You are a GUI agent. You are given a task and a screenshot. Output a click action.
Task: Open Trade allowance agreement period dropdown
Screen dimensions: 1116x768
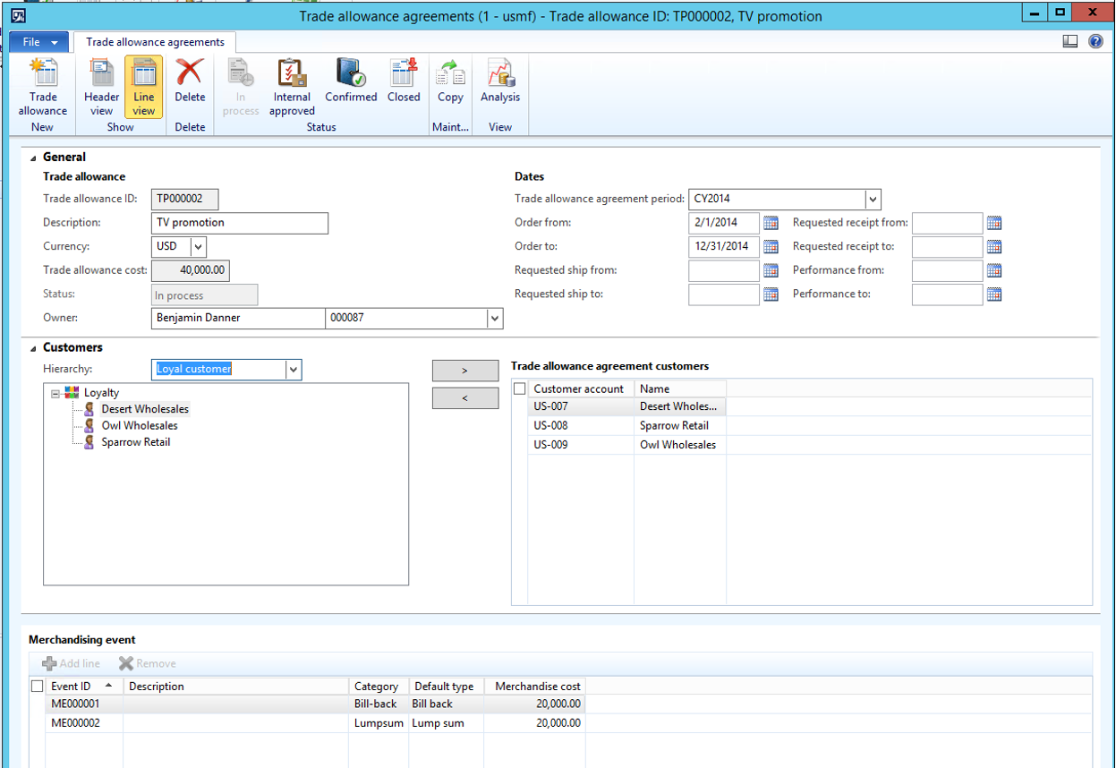click(873, 200)
